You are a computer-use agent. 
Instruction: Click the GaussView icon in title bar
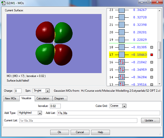click(4, 3)
